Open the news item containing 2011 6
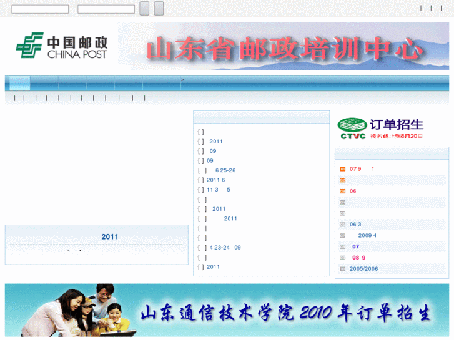The height and width of the screenshot is (340, 454). (215, 180)
